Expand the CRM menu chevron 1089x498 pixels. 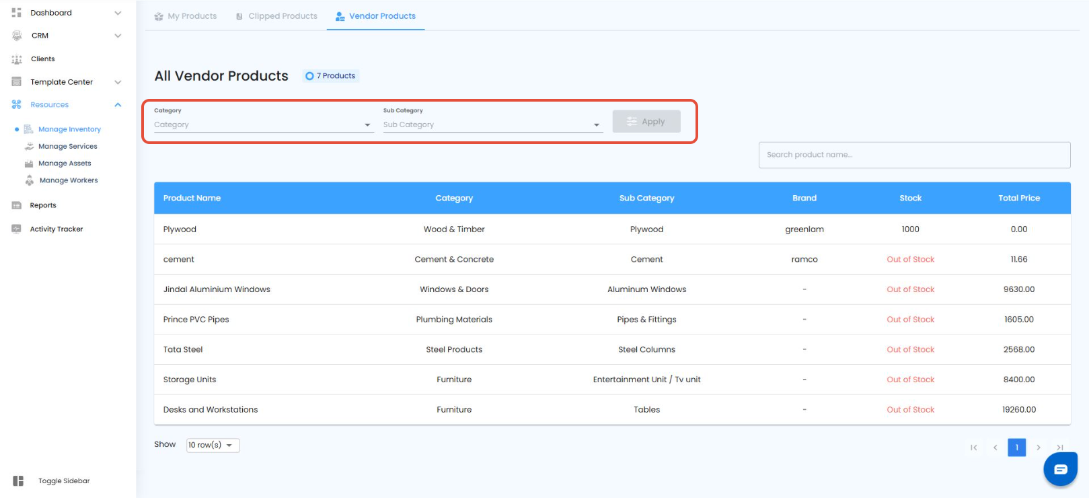click(x=118, y=36)
